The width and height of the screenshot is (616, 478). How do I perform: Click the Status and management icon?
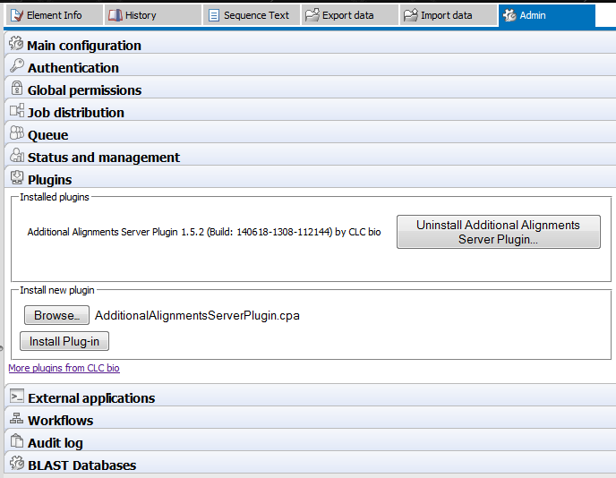pos(16,157)
